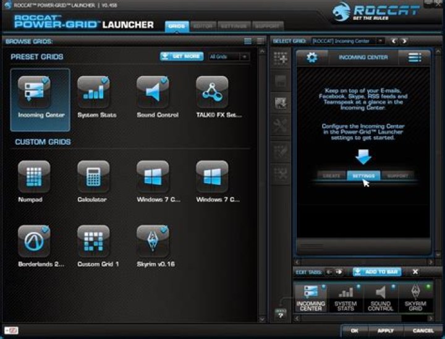Confirm with the OK button
The width and height of the screenshot is (445, 339).
[355, 330]
